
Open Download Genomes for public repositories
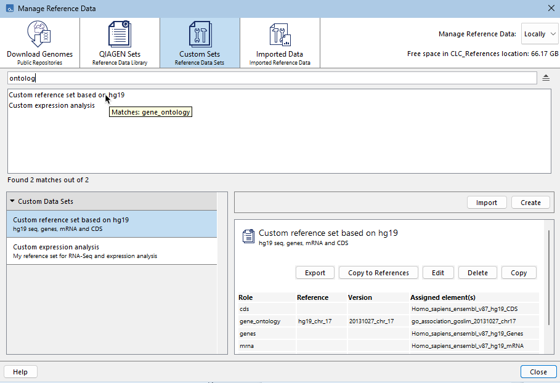pyautogui.click(x=39, y=42)
